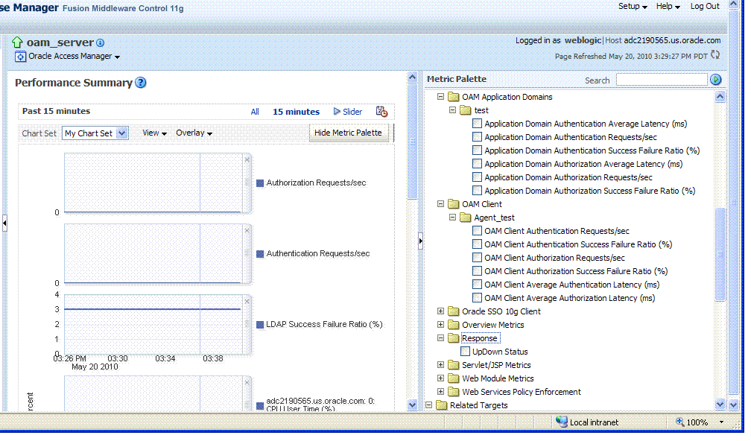Click the browser window vertical scrollbar thumb
The height and width of the screenshot is (441, 751).
point(733,202)
